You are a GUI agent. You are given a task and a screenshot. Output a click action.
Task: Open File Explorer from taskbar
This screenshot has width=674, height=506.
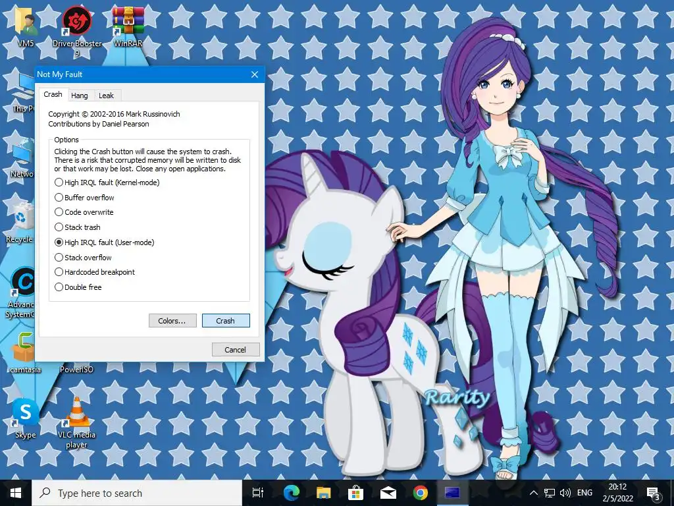coord(324,493)
